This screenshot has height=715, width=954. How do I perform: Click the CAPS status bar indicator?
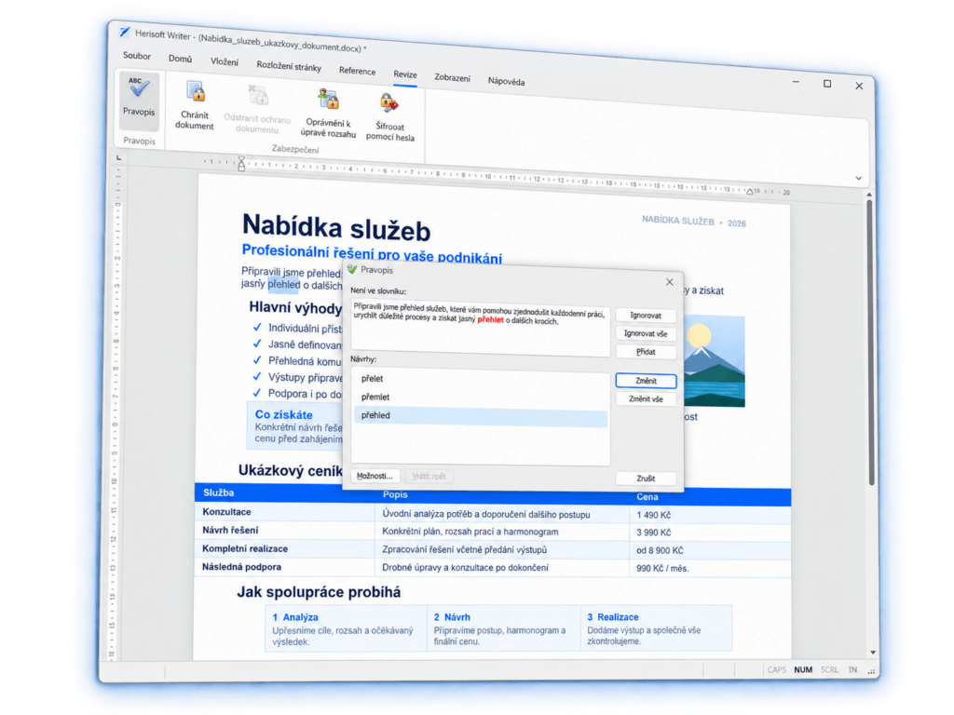(x=776, y=669)
